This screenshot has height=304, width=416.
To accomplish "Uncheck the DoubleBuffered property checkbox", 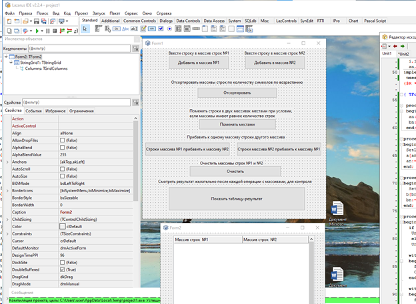I will pos(62,269).
